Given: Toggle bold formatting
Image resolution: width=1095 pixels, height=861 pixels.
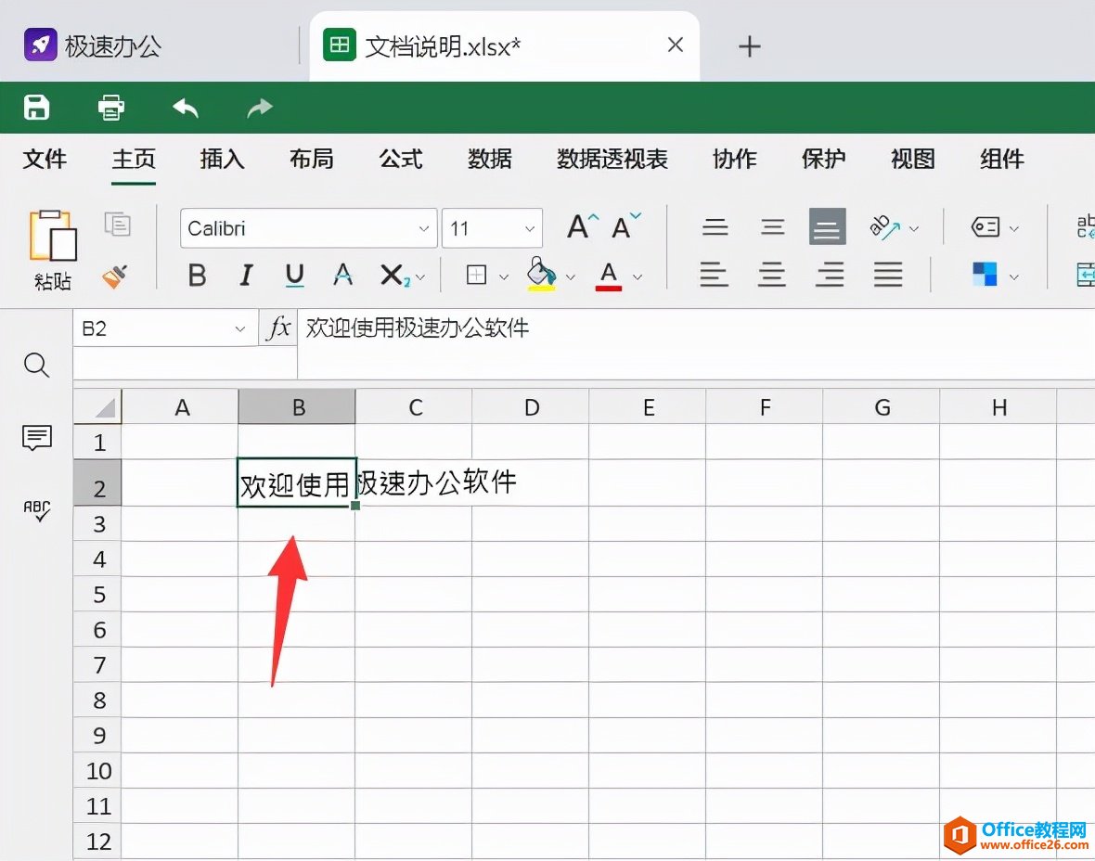Looking at the screenshot, I should [x=197, y=276].
